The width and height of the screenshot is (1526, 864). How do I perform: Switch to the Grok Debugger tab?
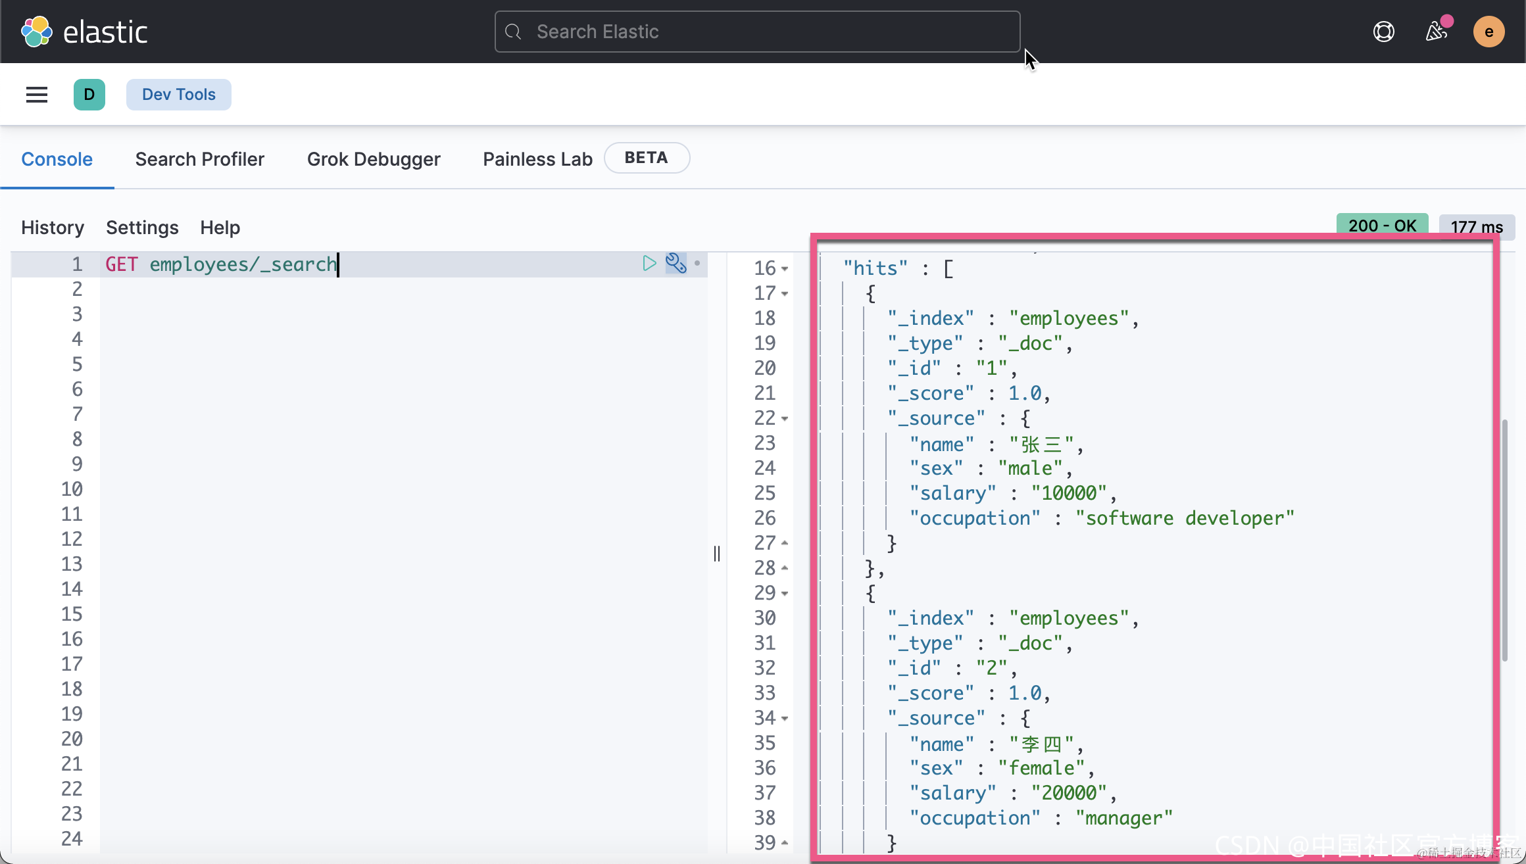point(374,159)
